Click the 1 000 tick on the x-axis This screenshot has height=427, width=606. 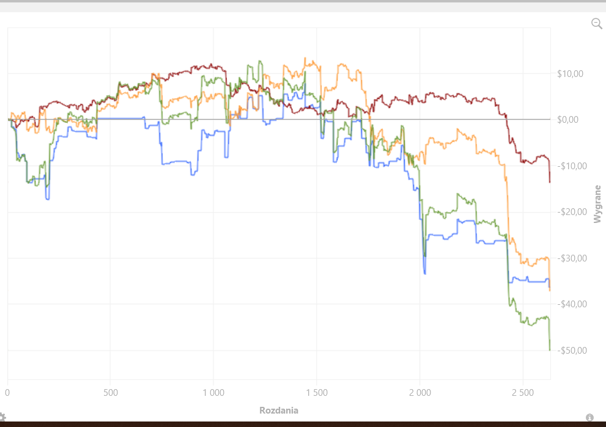(x=213, y=393)
